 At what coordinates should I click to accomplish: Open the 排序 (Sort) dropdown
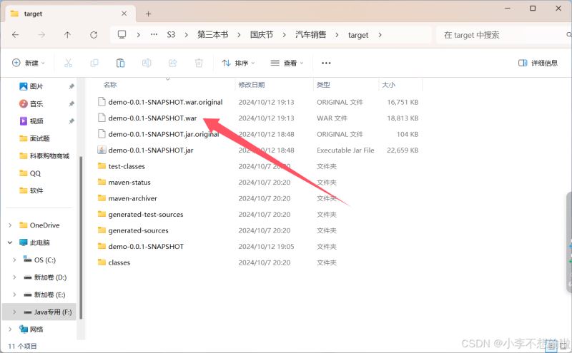(x=239, y=63)
